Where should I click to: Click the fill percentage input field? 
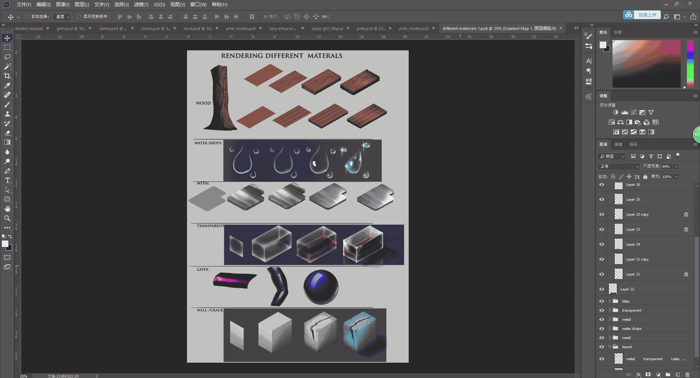667,177
